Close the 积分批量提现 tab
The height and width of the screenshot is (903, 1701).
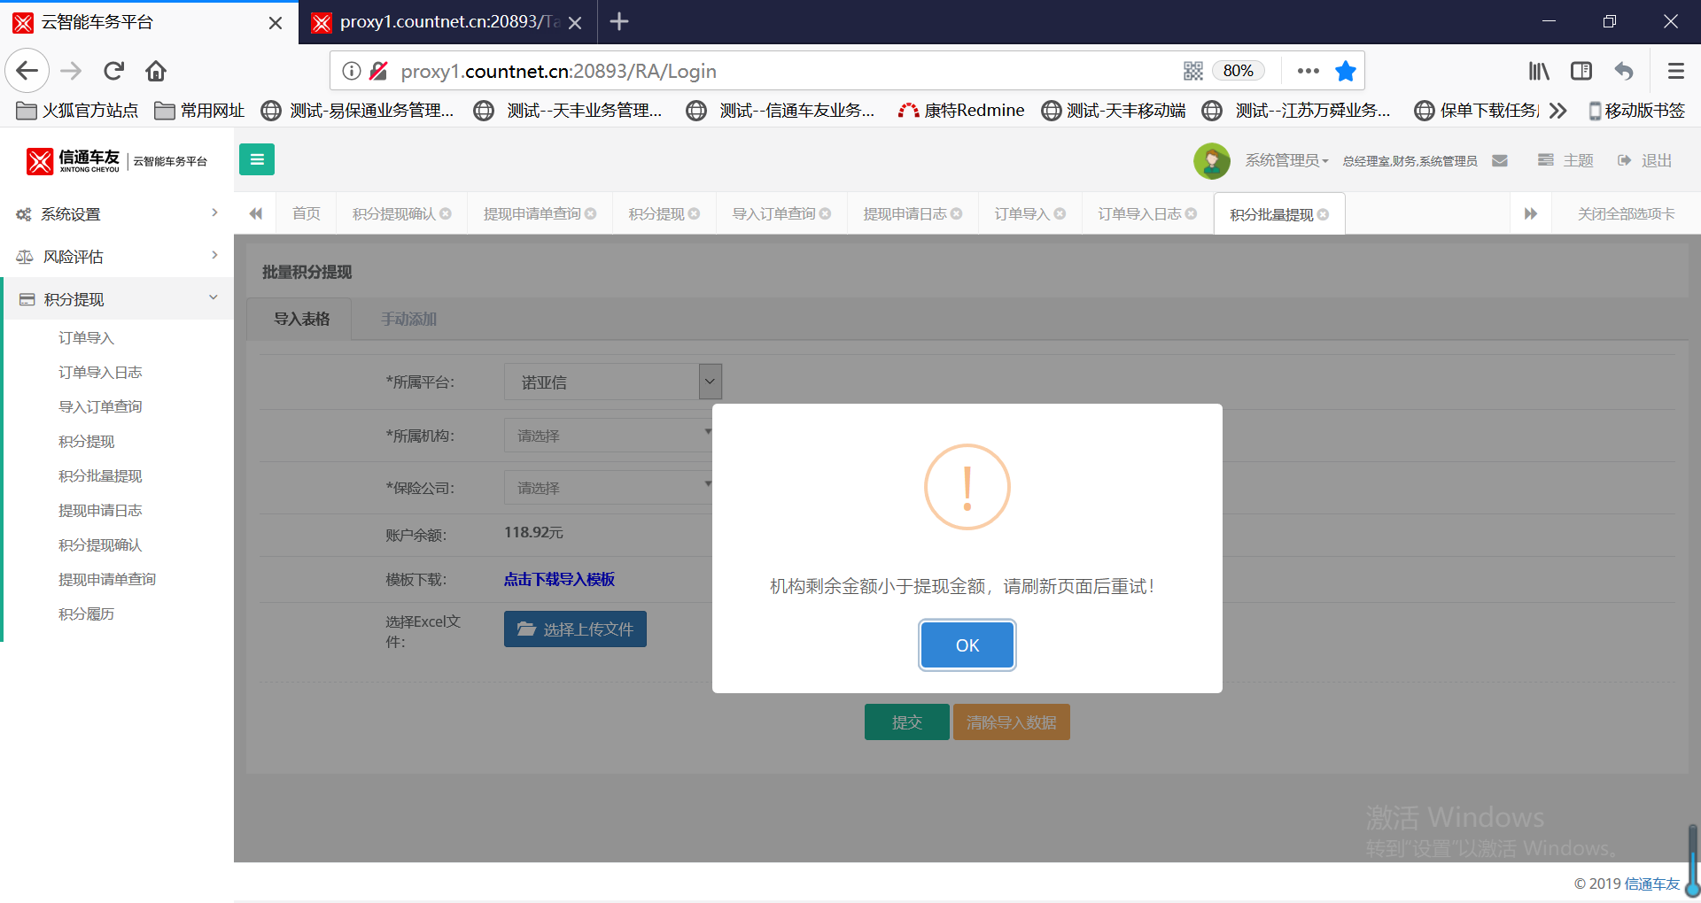coord(1324,214)
